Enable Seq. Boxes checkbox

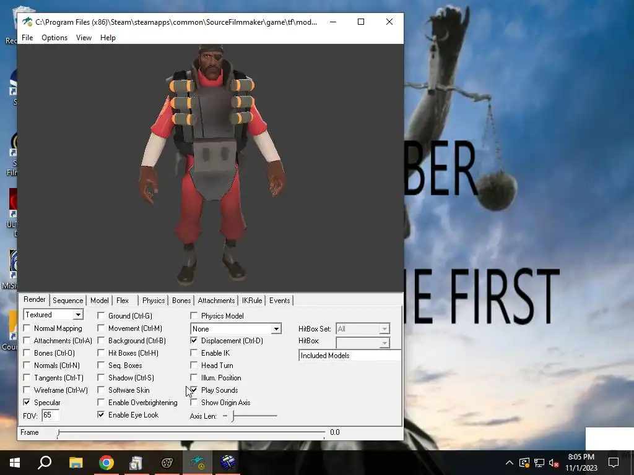[101, 366]
